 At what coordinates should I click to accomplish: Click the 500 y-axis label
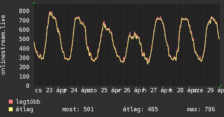[24, 39]
